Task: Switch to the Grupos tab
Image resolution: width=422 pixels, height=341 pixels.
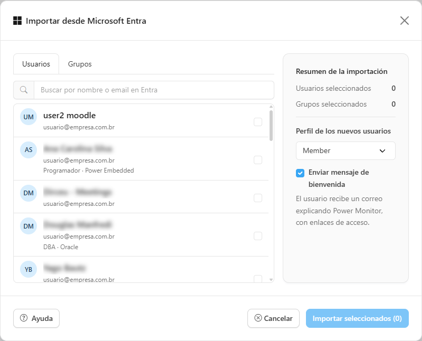Action: (80, 64)
